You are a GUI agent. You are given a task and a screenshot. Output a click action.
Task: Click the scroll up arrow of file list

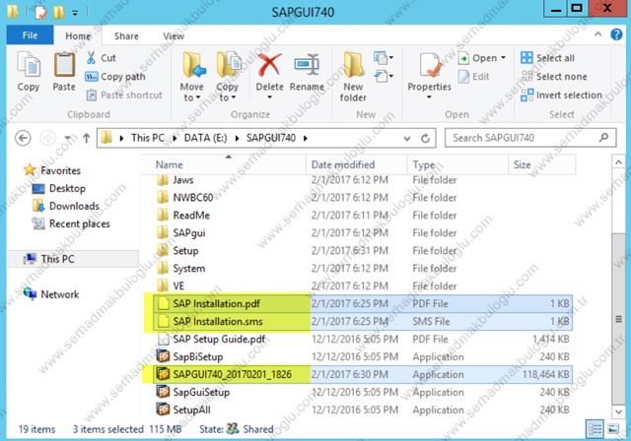click(618, 162)
